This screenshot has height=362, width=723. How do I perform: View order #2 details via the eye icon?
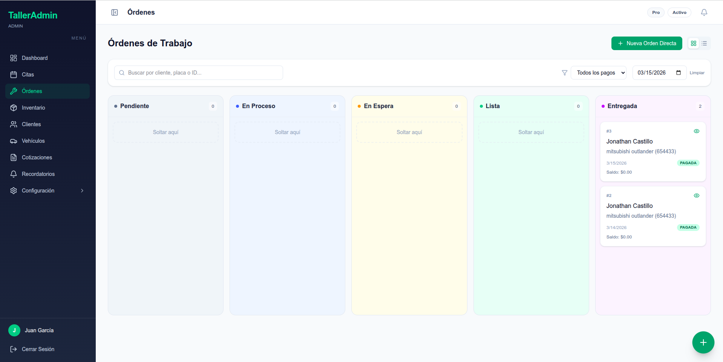696,196
